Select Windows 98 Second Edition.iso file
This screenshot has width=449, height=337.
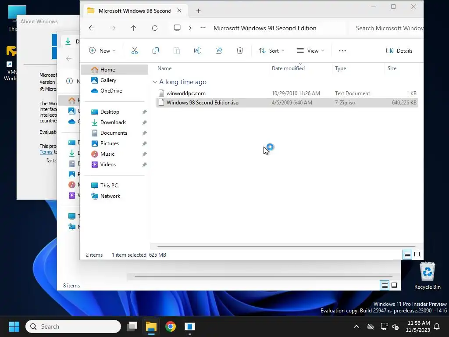click(287, 103)
